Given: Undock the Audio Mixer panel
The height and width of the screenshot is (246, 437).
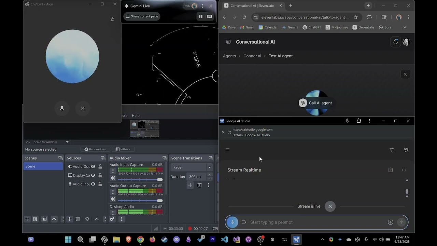Looking at the screenshot, I should click(x=165, y=158).
